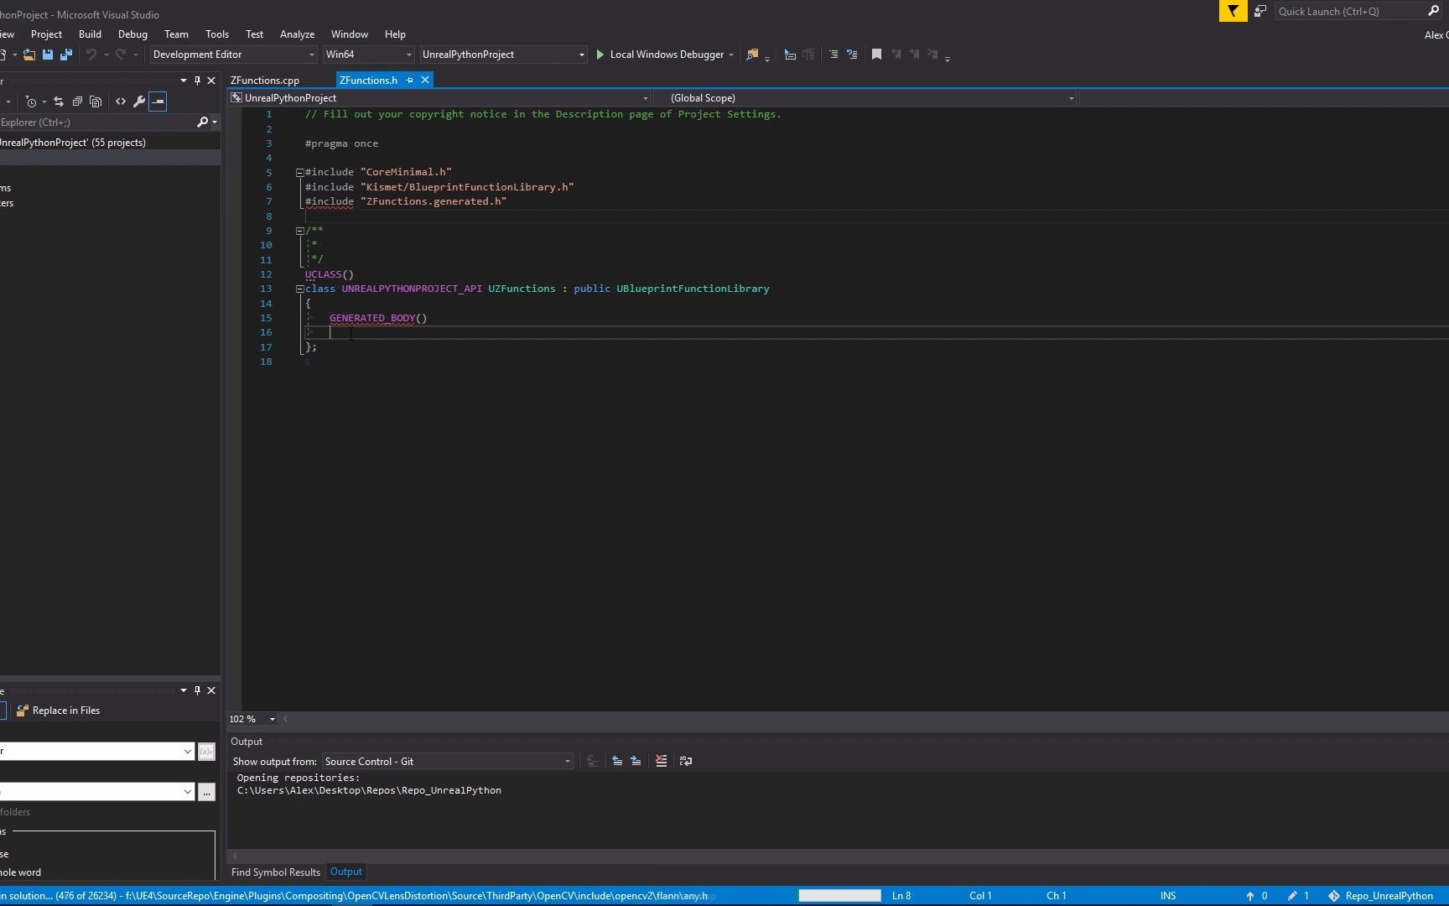1449x906 pixels.
Task: Collapse the comment block on line 9
Action: (299, 231)
